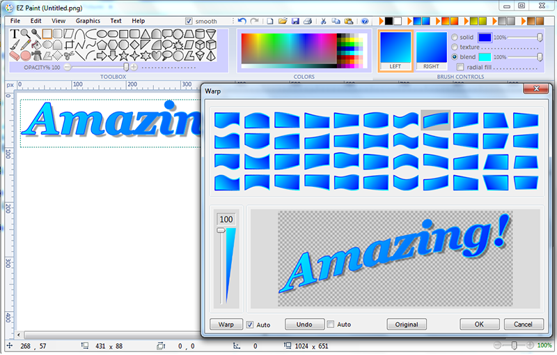Click the warp strength vertical slider handle
Image resolution: width=557 pixels, height=355 pixels.
pos(221,230)
